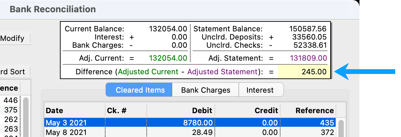Click the Reference column header in cleared items
Screen dimensions: 401x137
coord(308,110)
